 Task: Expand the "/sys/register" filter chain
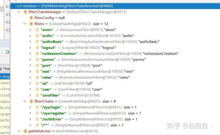[30, 113]
